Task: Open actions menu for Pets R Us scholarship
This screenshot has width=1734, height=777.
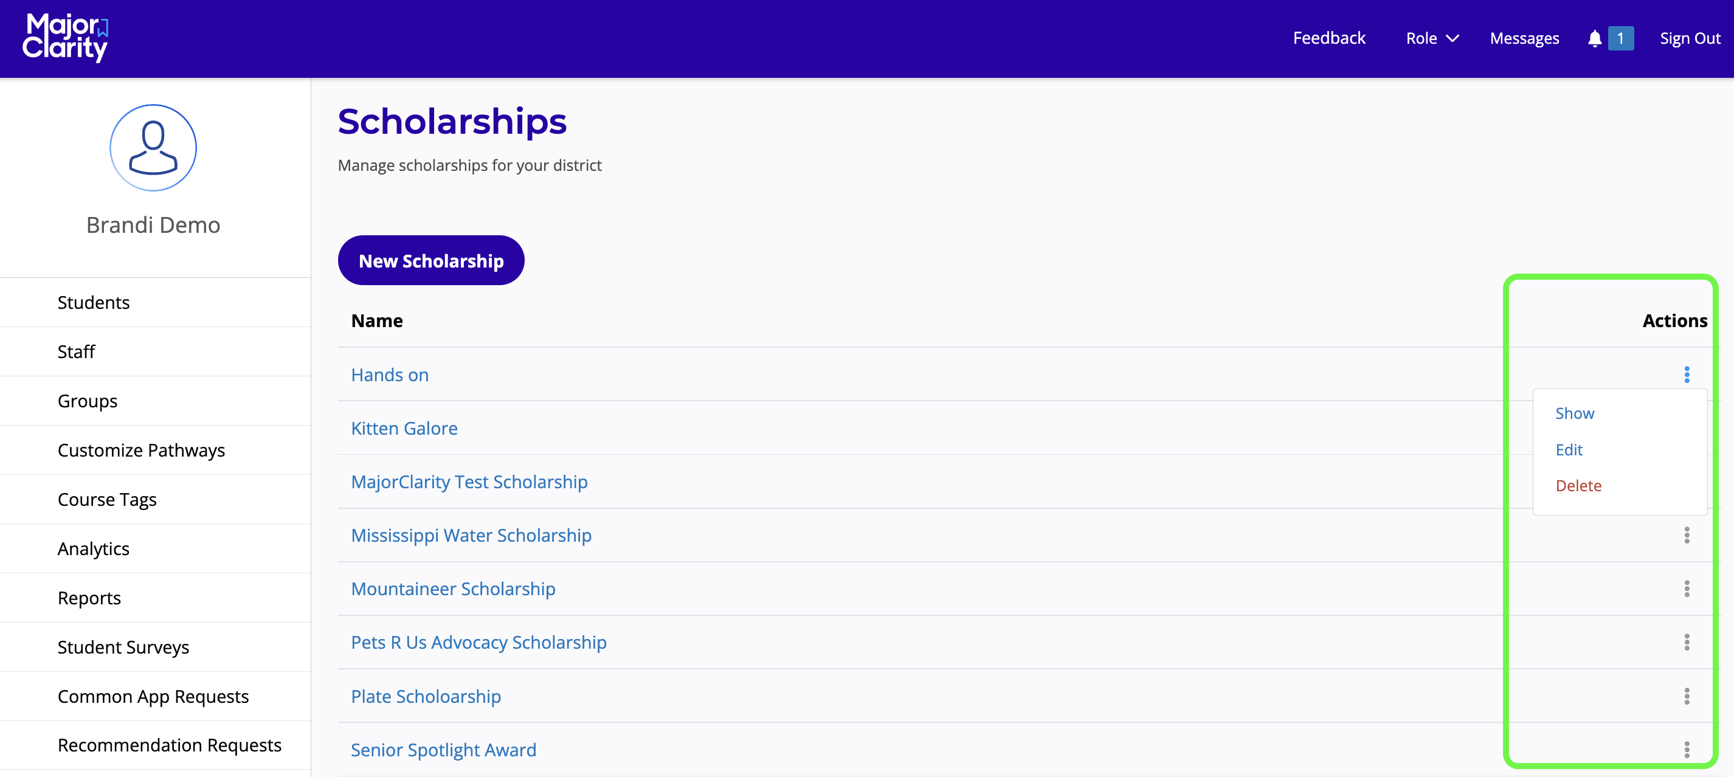Action: click(1686, 643)
